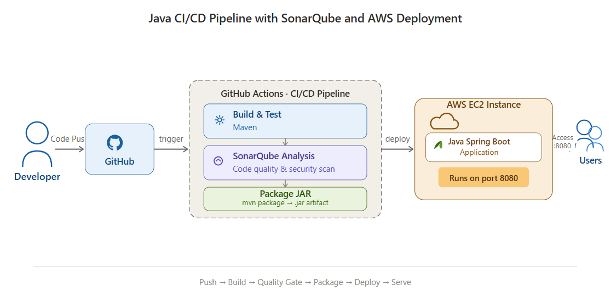Click the mvn package → .jar artifact text
This screenshot has width=611, height=302.
click(285, 203)
